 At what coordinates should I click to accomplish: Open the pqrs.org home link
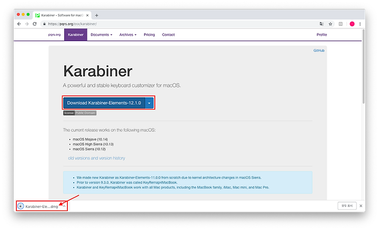(x=54, y=35)
